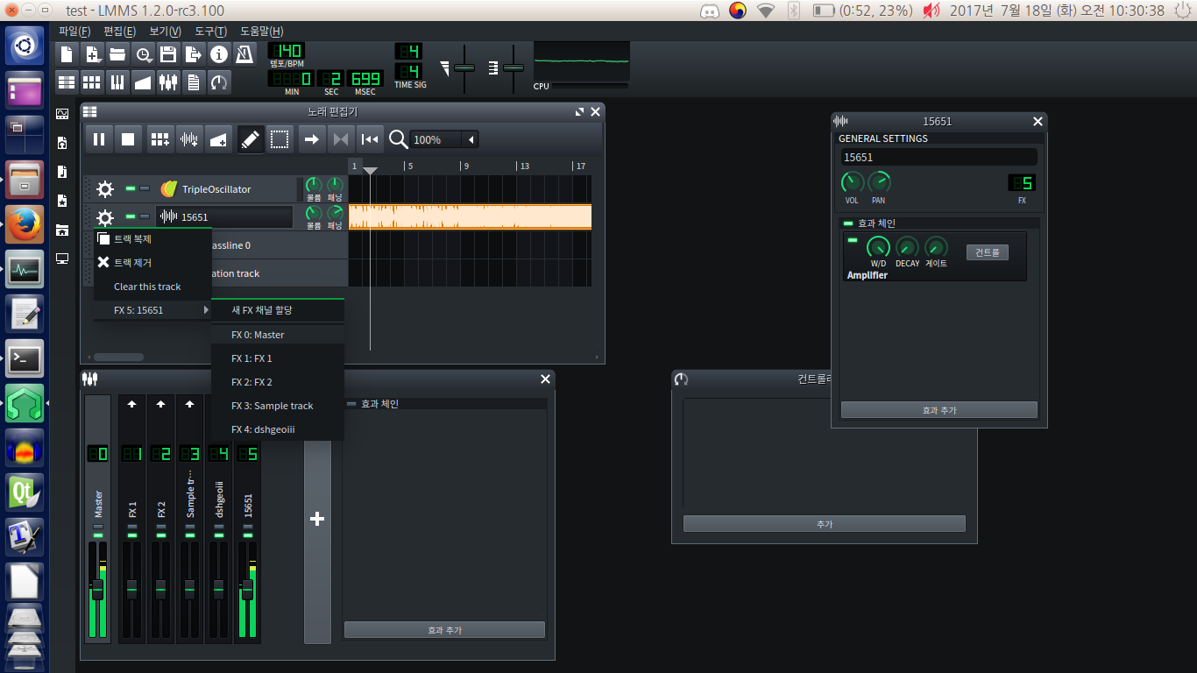
Task: Export the current project
Action: [194, 54]
